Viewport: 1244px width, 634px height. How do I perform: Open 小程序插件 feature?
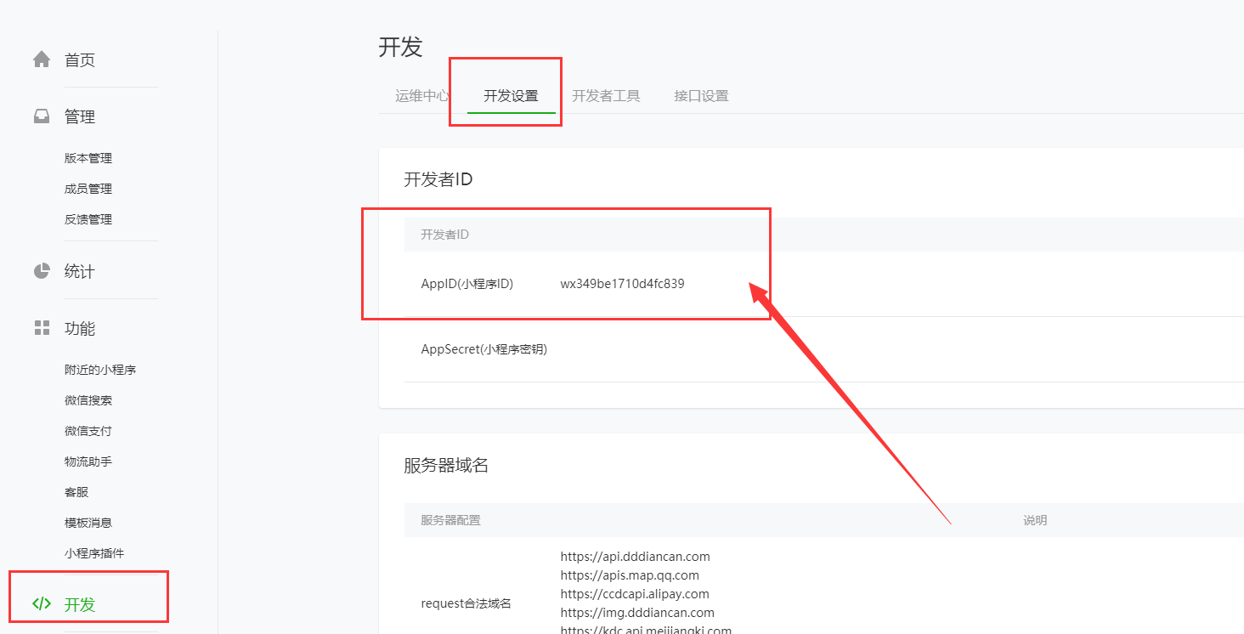[94, 553]
